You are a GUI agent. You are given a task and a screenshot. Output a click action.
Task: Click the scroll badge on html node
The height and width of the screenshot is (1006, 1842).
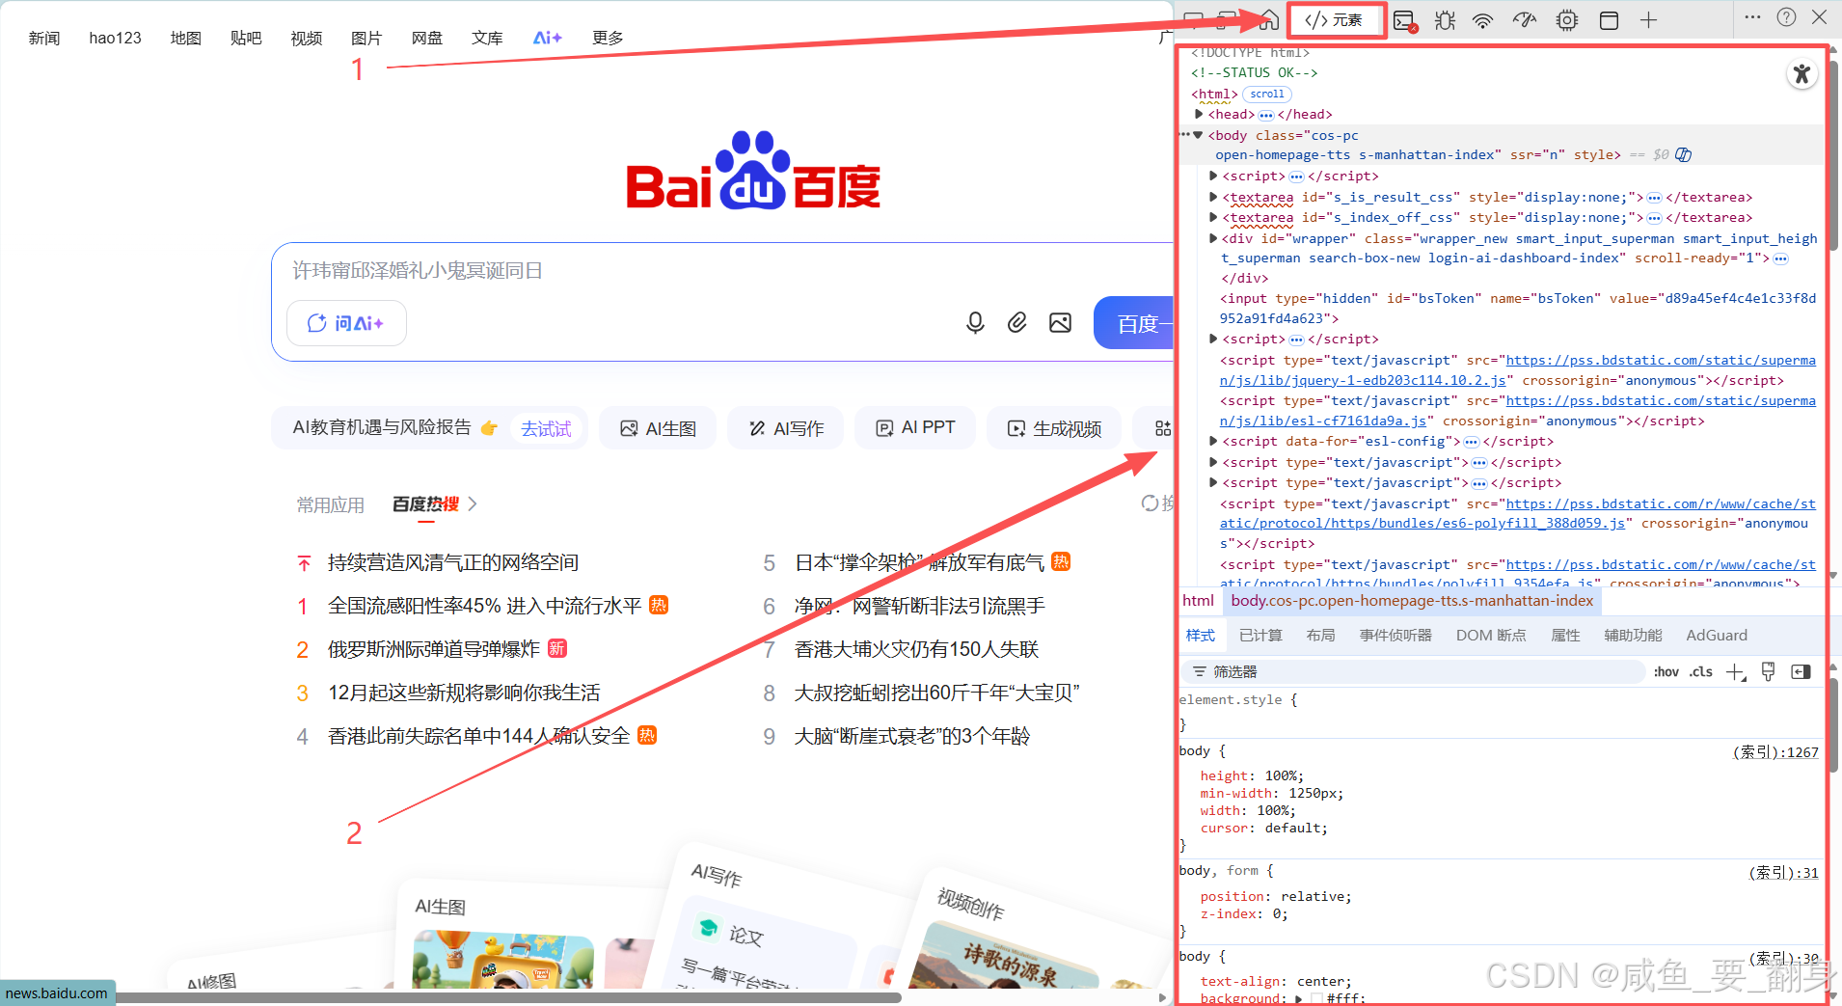pos(1267,95)
